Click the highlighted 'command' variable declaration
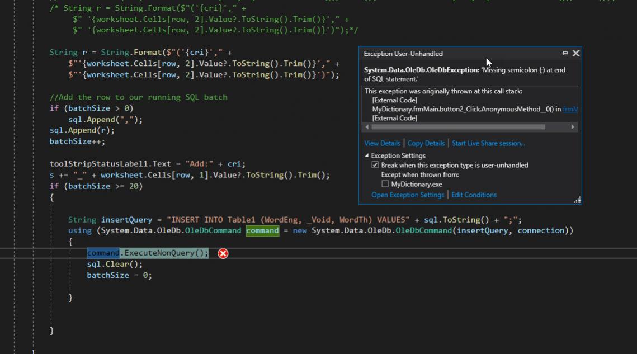 [262, 231]
